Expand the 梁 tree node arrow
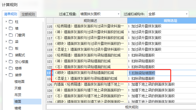196x110 pixels. tap(6, 42)
